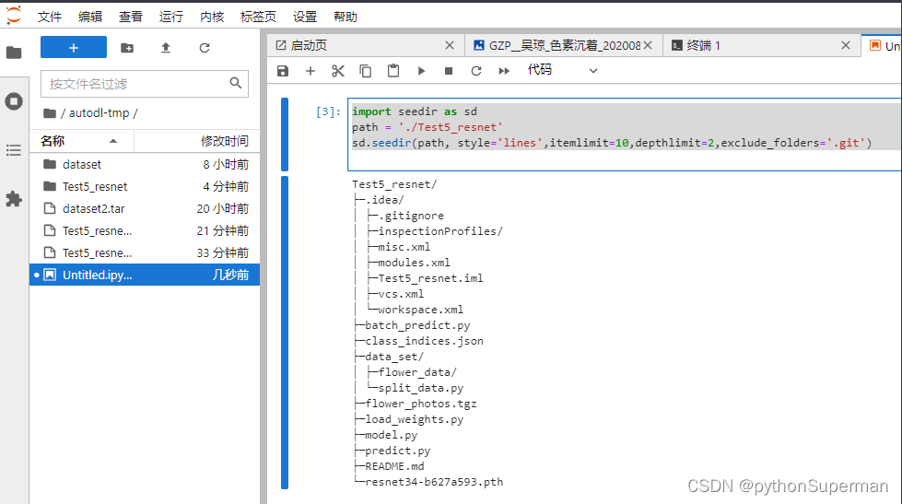Click the search magnifier in filter box
The height and width of the screenshot is (504, 902).
236,84
